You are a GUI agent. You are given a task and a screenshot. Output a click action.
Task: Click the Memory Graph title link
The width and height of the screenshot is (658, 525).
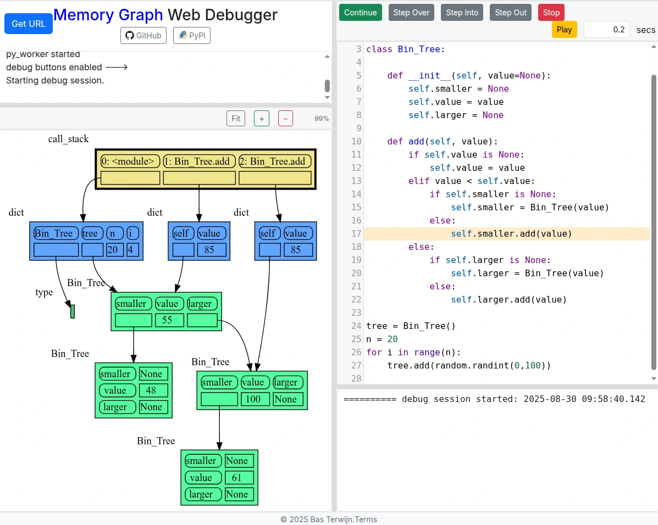(x=108, y=15)
